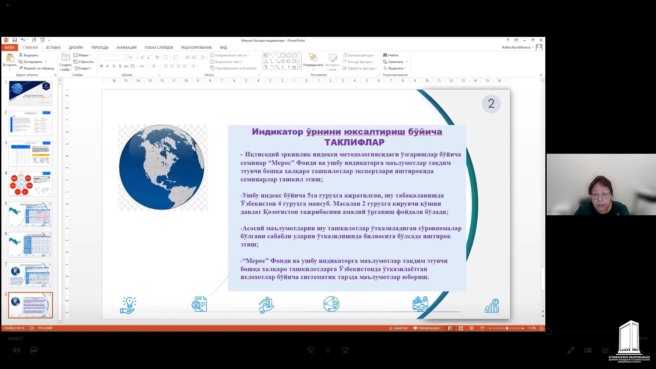The width and height of the screenshot is (656, 369).
Task: Start slideshow from status bar icon
Action: click(482, 328)
